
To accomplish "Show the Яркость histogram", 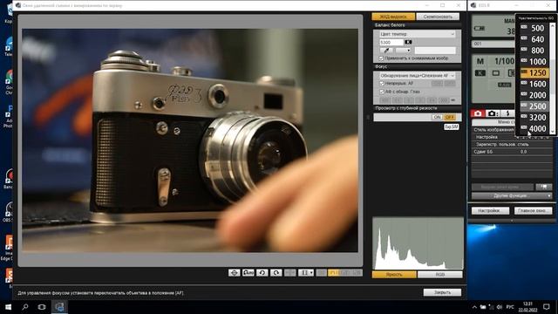I will click(x=394, y=275).
